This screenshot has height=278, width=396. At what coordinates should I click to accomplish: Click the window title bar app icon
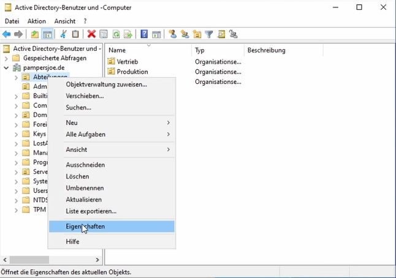click(x=9, y=7)
